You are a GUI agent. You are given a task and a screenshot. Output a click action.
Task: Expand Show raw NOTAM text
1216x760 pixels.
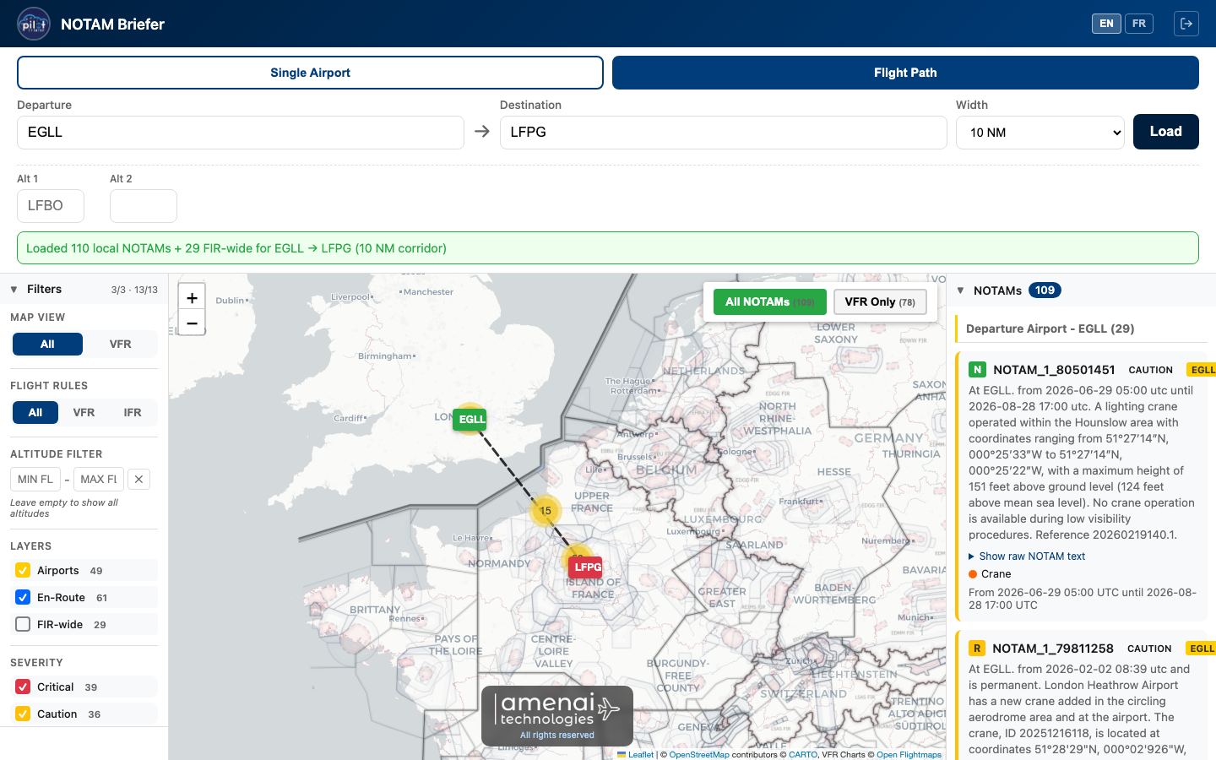click(x=1031, y=556)
